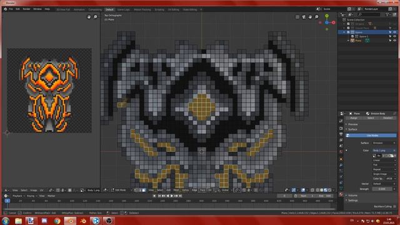This screenshot has height=225, width=400.
Task: Adjust the Strength value slider
Action: [382, 189]
